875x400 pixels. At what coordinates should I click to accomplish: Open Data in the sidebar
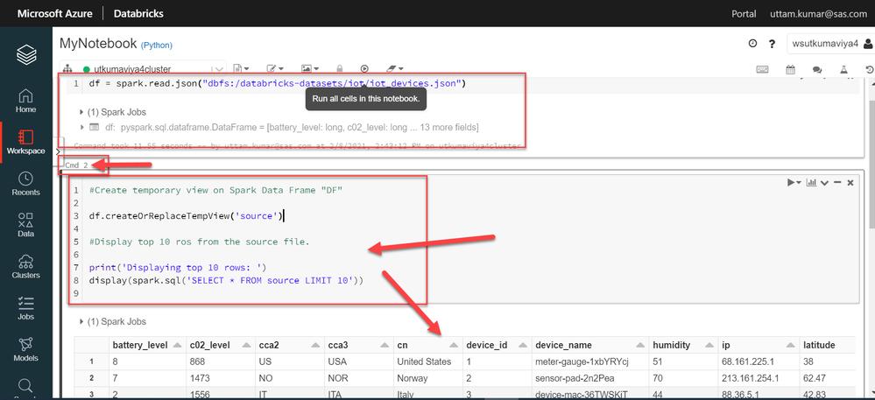[25, 225]
